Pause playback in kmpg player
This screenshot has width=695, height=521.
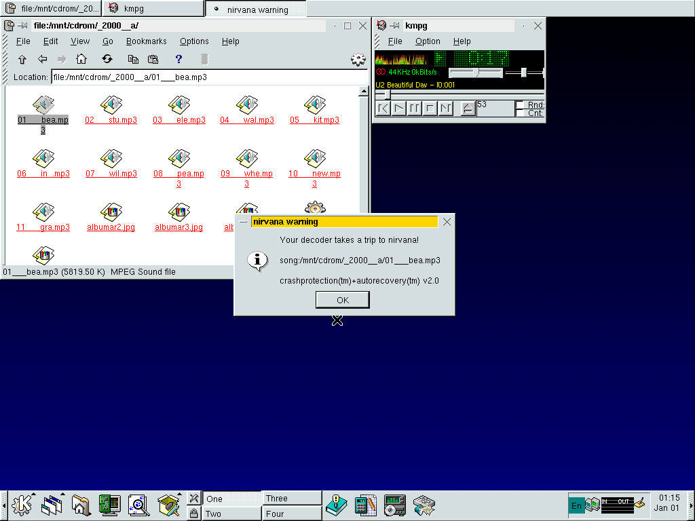point(414,109)
